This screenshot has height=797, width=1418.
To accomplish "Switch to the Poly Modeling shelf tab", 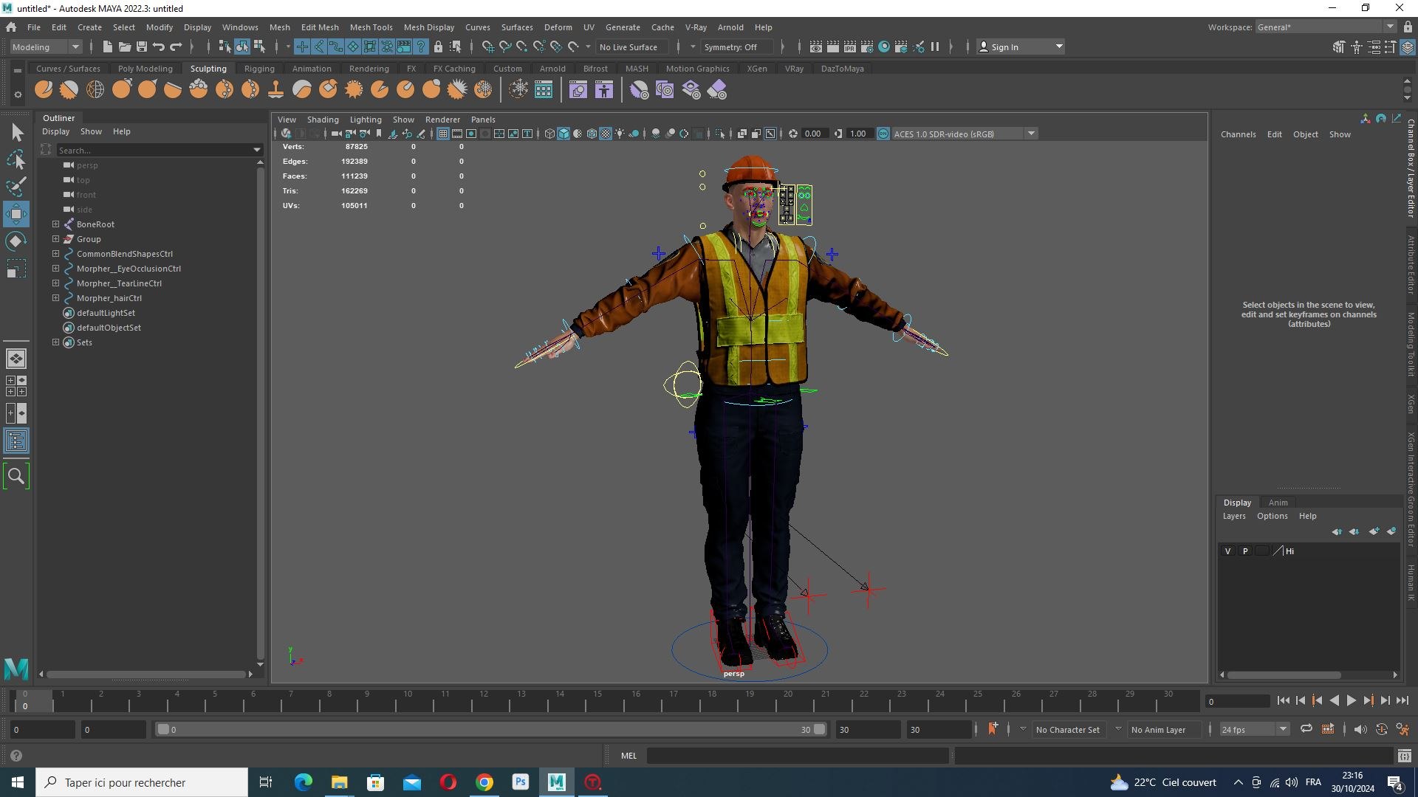I will click(145, 69).
